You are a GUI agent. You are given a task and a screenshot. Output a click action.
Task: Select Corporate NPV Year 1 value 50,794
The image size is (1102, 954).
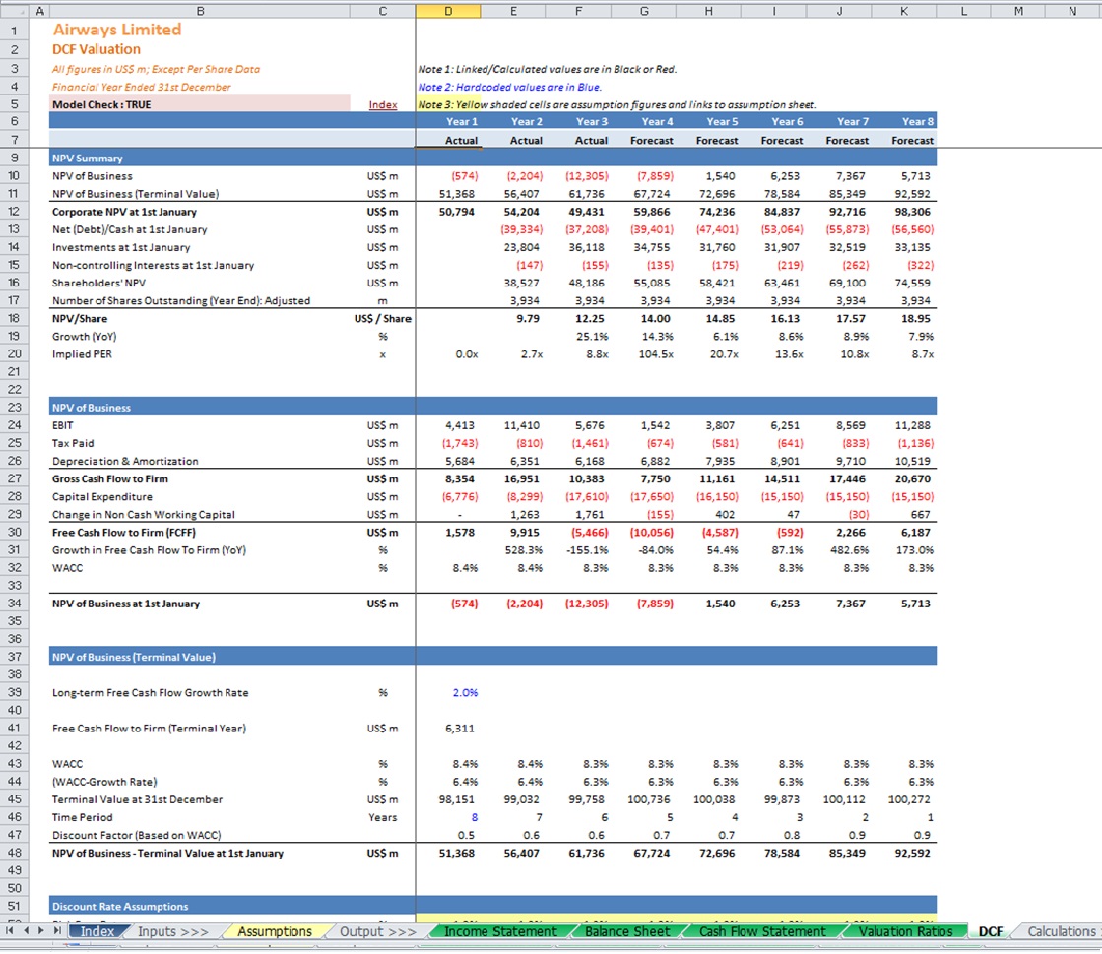tap(448, 212)
